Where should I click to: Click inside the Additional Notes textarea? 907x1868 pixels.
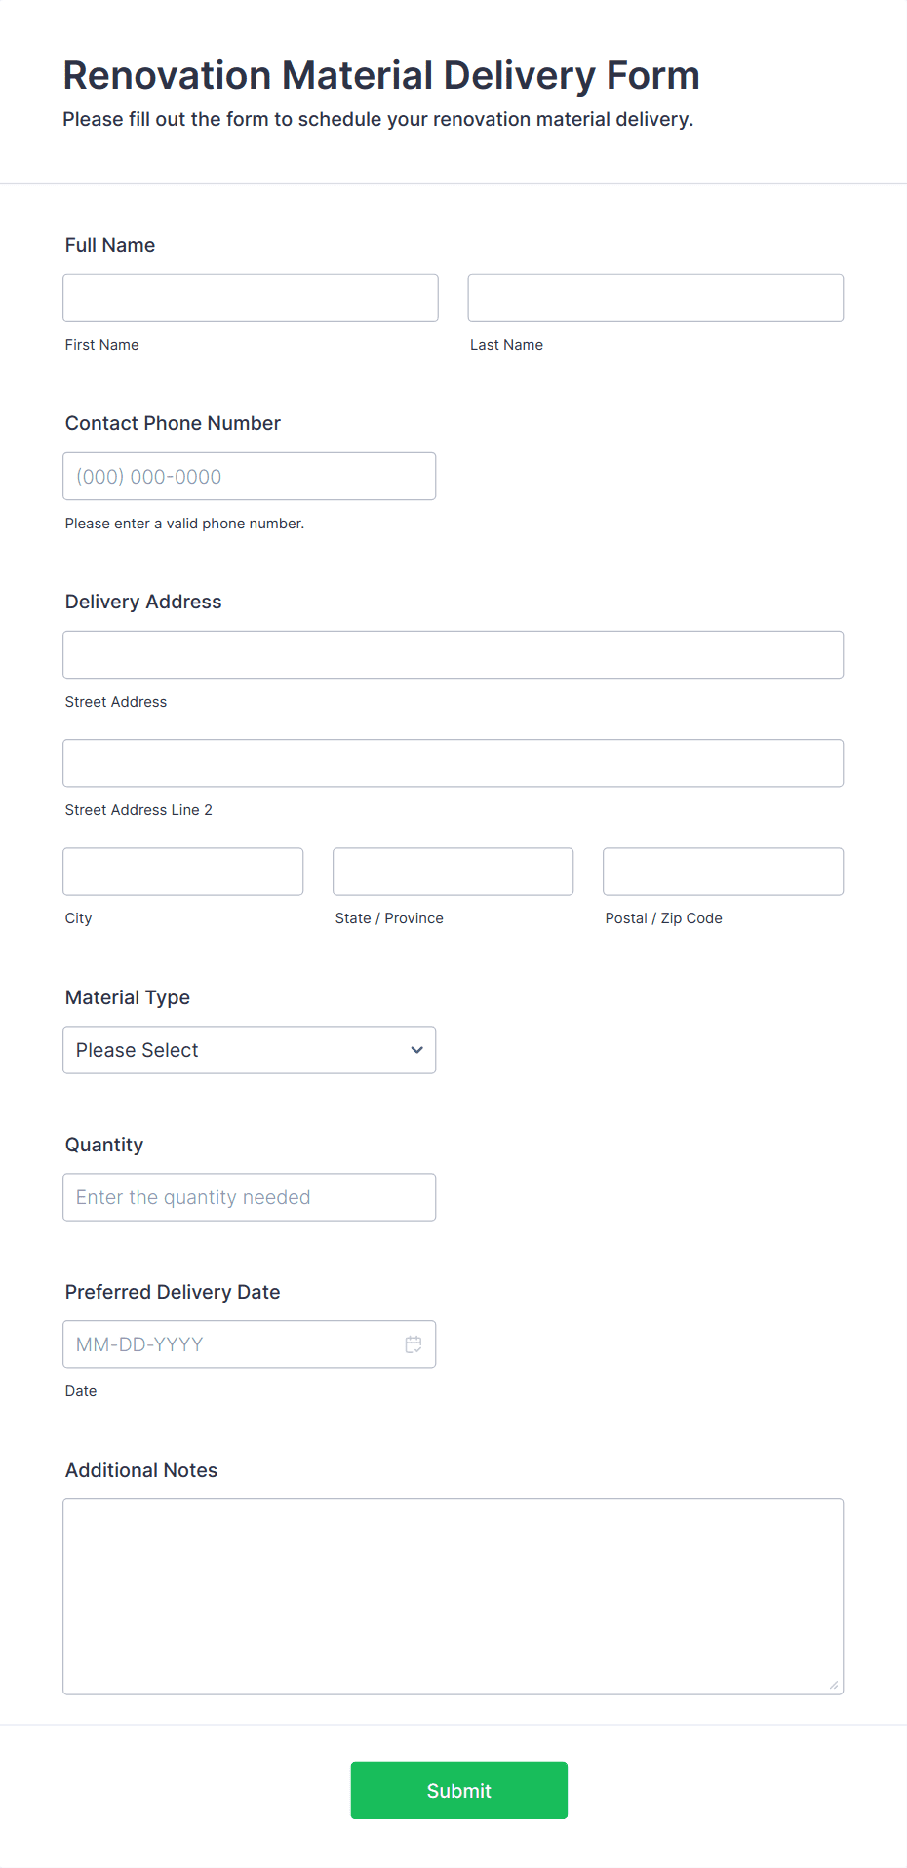(453, 1597)
